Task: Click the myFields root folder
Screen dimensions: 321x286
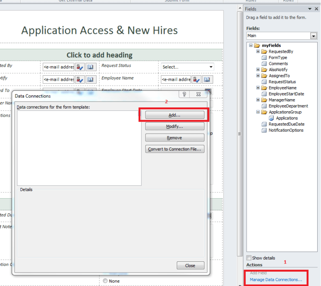Action: click(x=271, y=46)
